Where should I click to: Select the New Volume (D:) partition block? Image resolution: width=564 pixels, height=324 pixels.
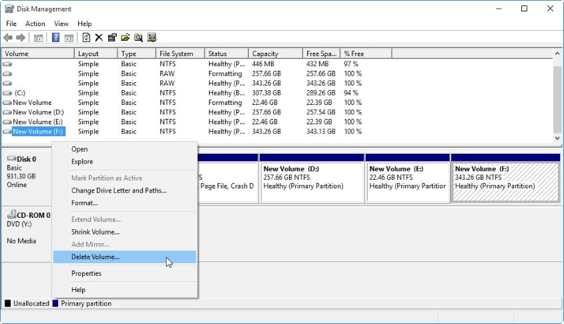click(x=312, y=178)
